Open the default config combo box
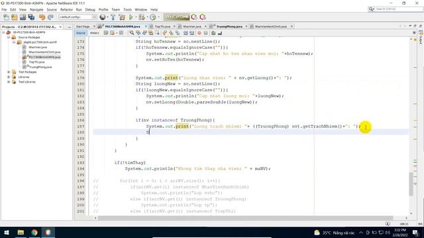 click(x=78, y=17)
